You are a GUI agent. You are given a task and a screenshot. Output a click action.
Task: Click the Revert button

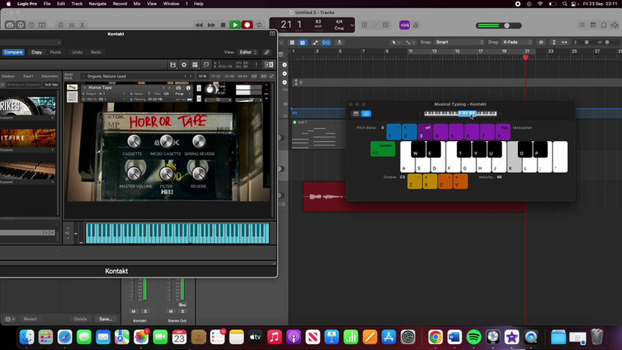30,319
